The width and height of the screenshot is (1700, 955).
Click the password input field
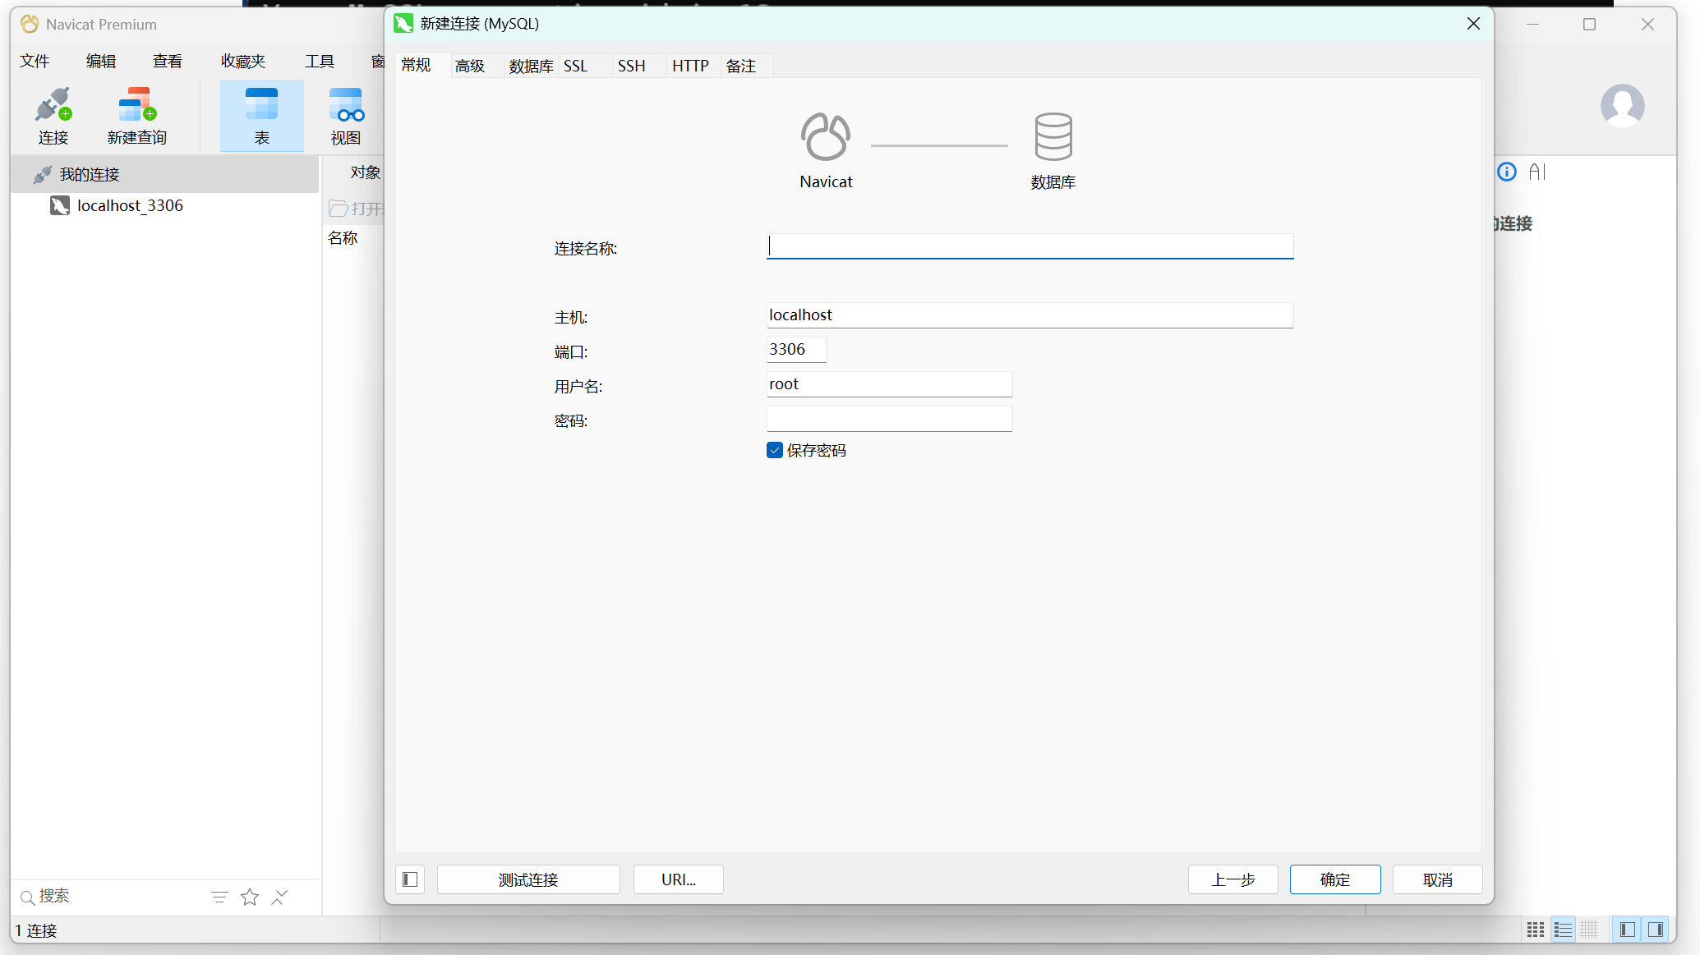point(889,419)
